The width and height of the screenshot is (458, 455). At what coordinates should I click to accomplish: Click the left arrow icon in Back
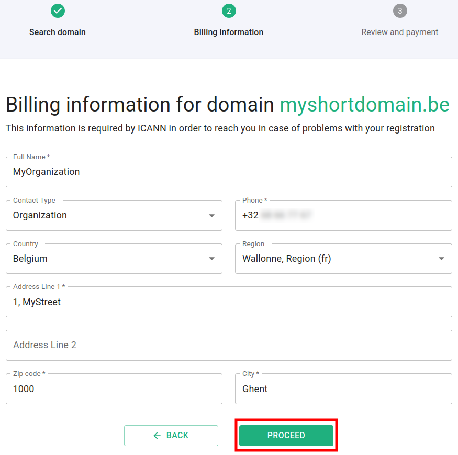pos(157,436)
